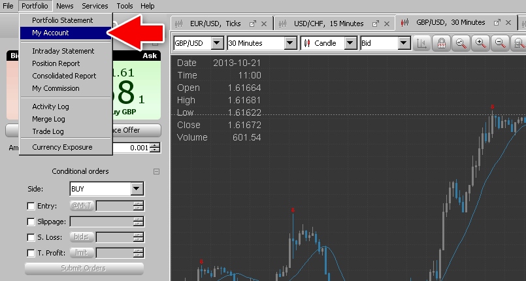Viewport: 526px width, 281px height.
Task: Click the zoom out magnifier icon
Action: click(x=500, y=43)
